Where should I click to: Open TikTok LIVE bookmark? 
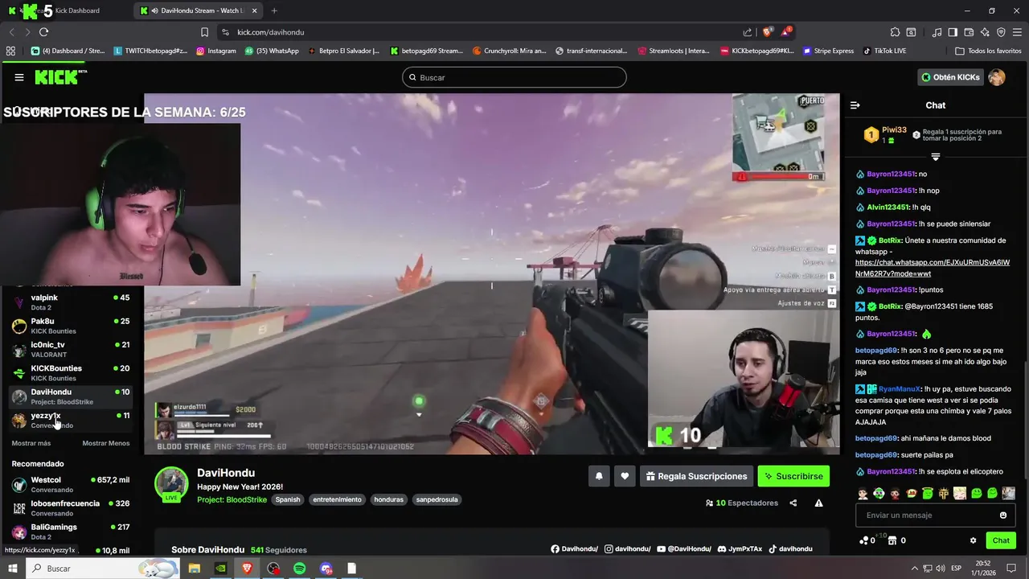click(x=884, y=51)
